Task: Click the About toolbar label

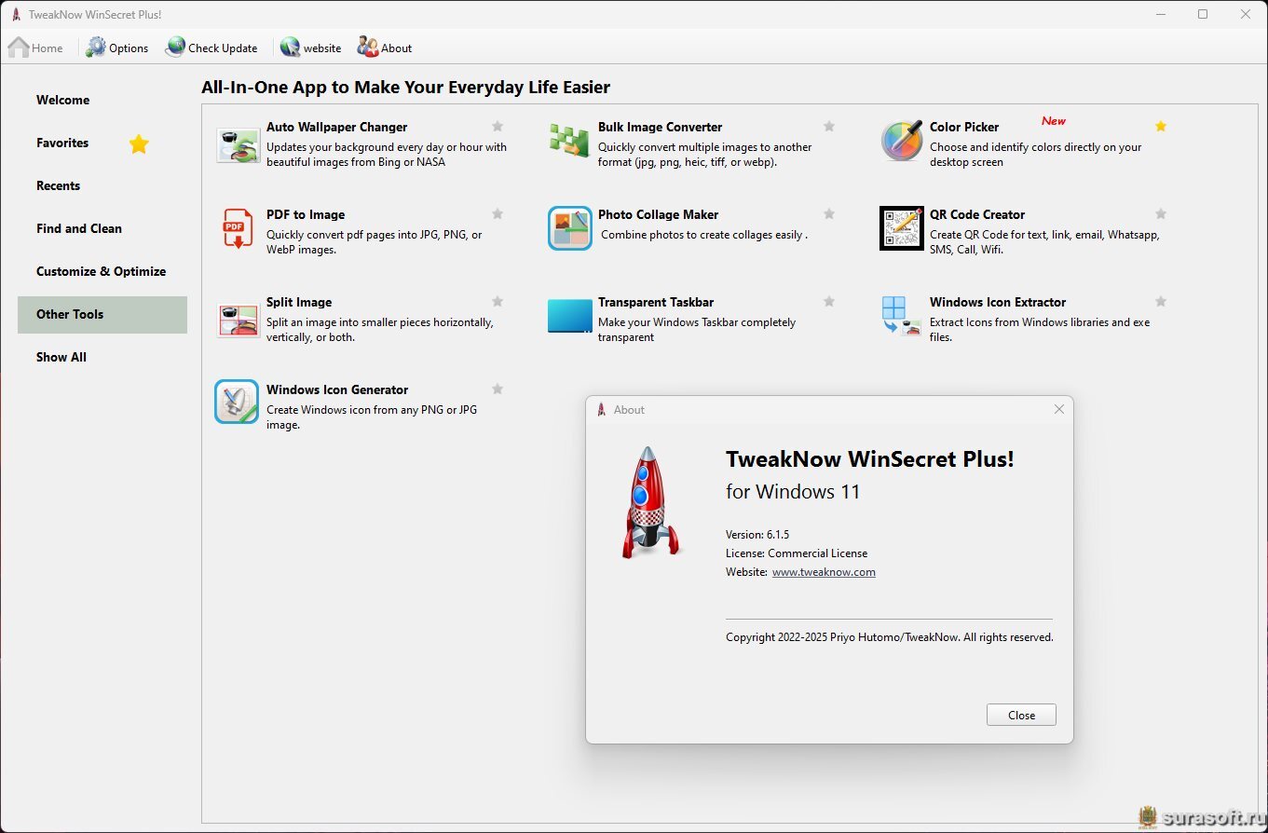Action: pyautogui.click(x=396, y=48)
